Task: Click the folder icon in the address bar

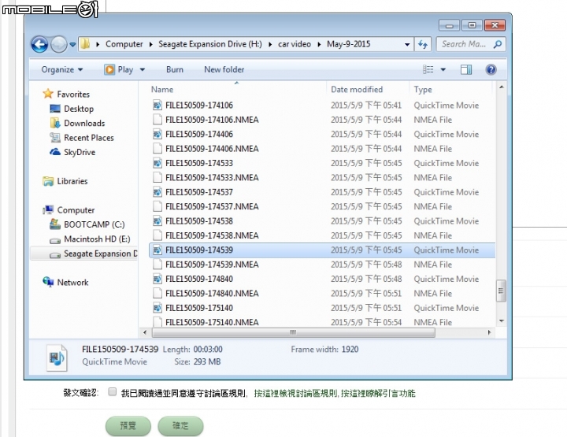Action: tap(84, 44)
